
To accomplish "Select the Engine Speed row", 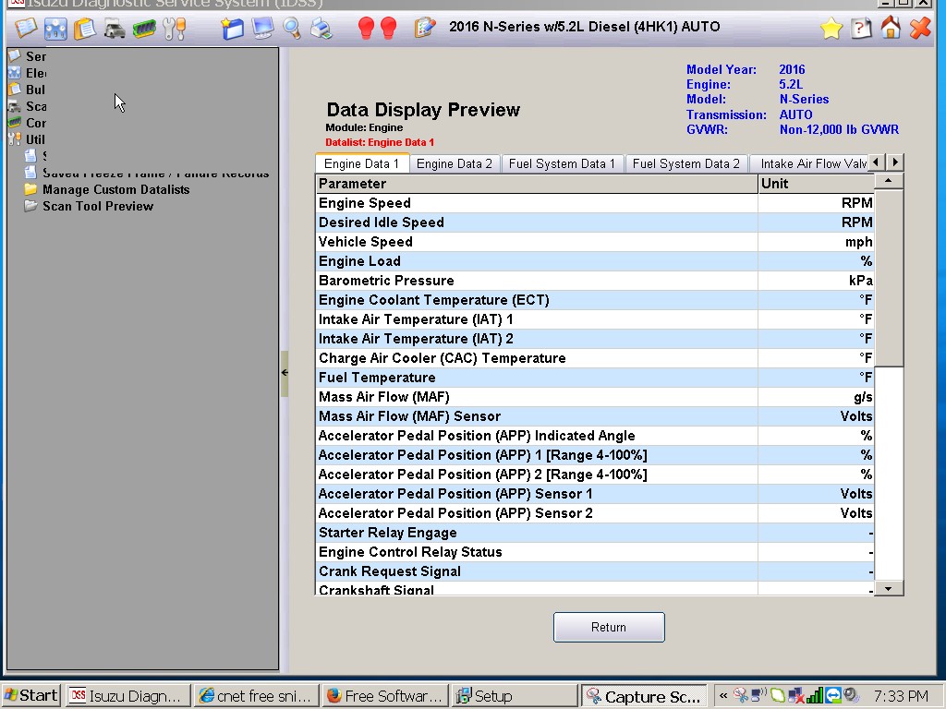I will pyautogui.click(x=595, y=203).
